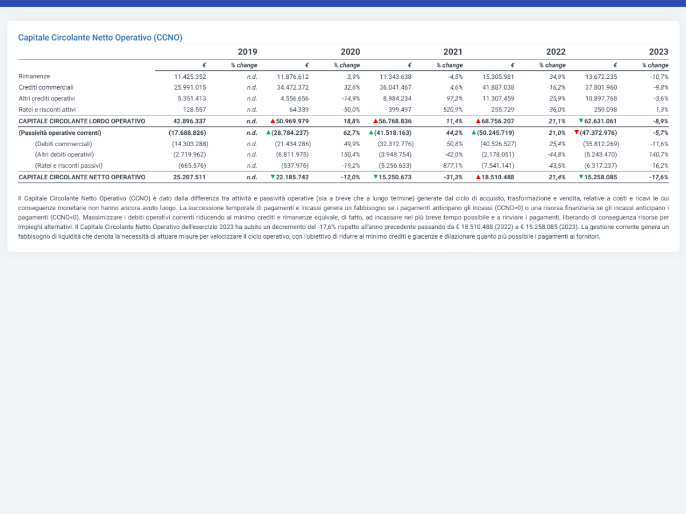Click the Rimanenze row label
Screen dimensions: 686x514
34,77
